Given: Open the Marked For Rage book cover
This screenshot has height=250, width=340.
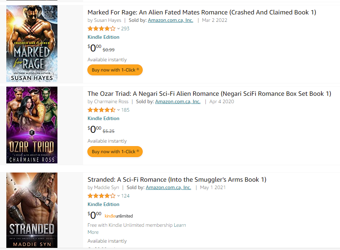Looking at the screenshot, I should click(32, 44).
